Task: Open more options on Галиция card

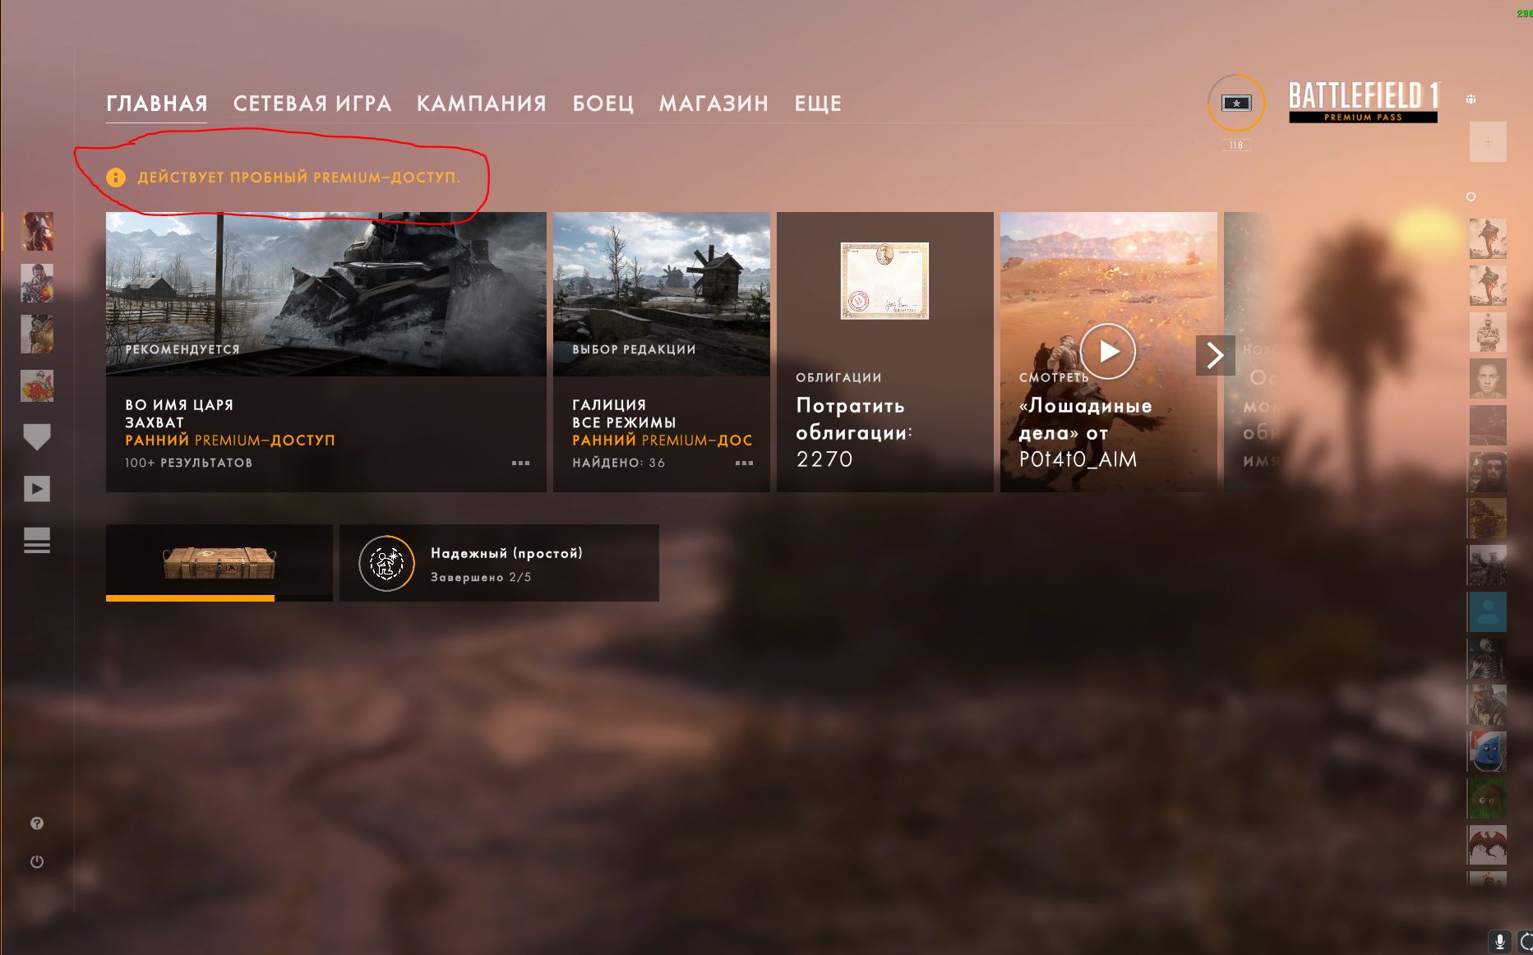Action: coord(744,463)
